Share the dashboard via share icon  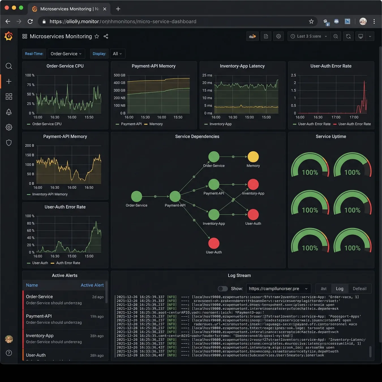(x=106, y=36)
